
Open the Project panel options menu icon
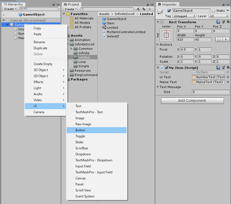[x=152, y=5]
